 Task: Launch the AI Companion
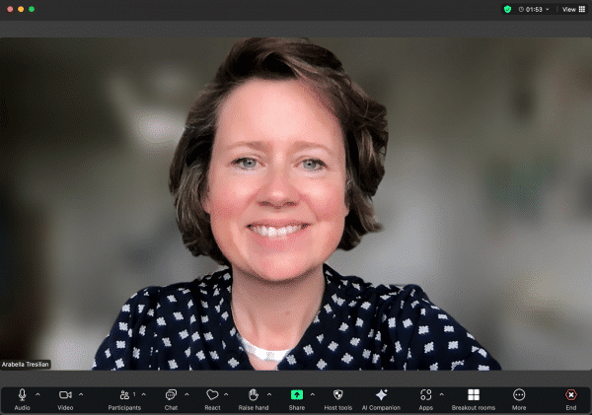381,395
